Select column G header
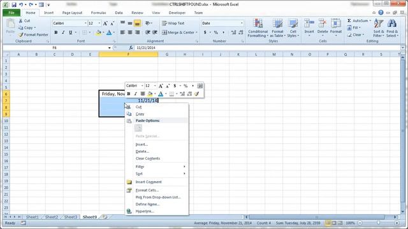Screen dimensions: 408x229 pos(167,54)
